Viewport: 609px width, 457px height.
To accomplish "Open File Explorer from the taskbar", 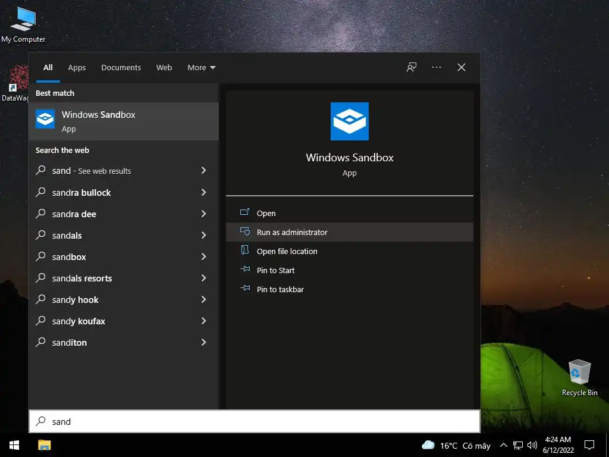I will point(44,445).
